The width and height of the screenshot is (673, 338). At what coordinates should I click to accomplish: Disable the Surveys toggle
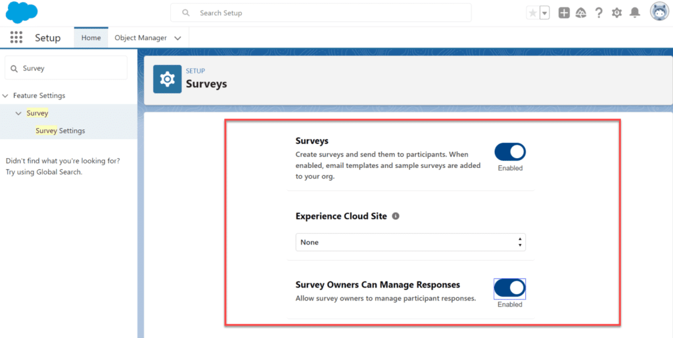510,152
